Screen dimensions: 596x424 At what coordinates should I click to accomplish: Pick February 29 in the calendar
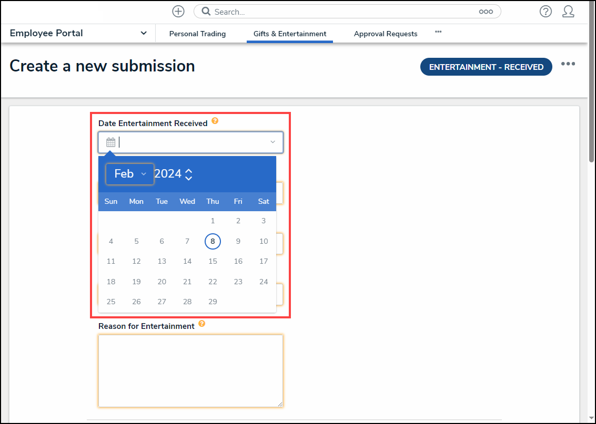(213, 302)
